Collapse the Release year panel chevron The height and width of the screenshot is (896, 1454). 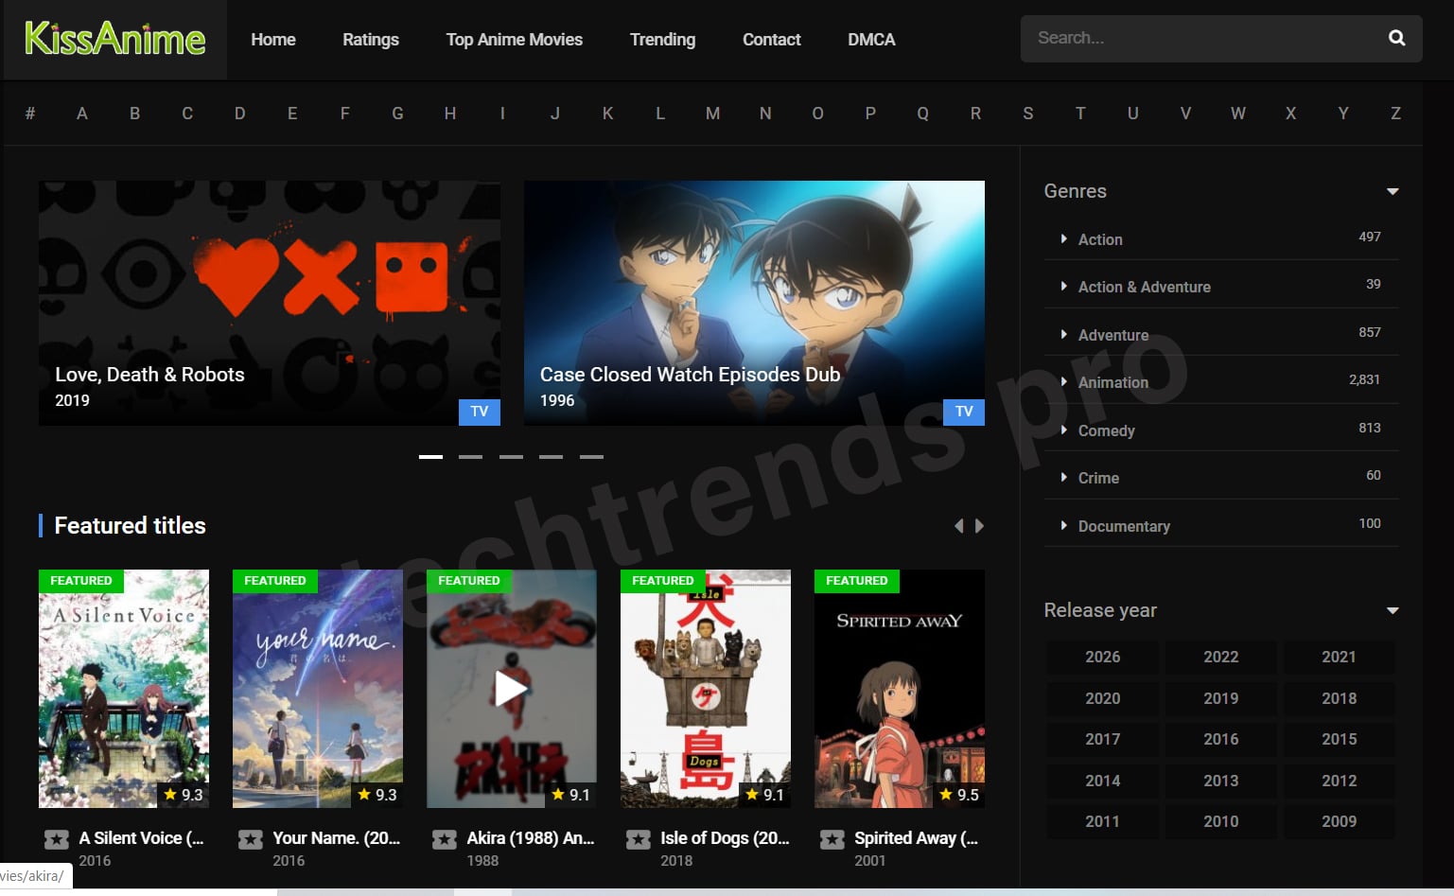(x=1392, y=610)
